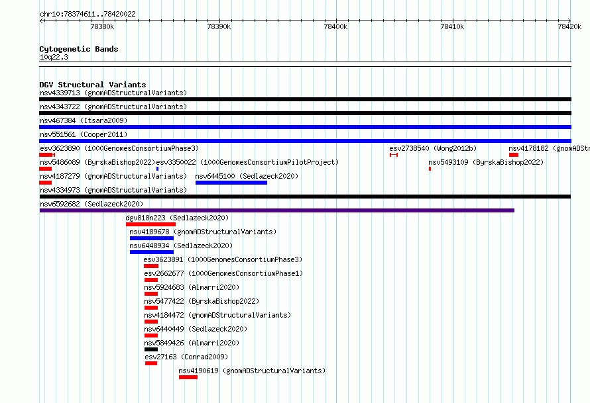
Task: Click nsv5924683 (Almarri2020) label
Action: pos(192,287)
